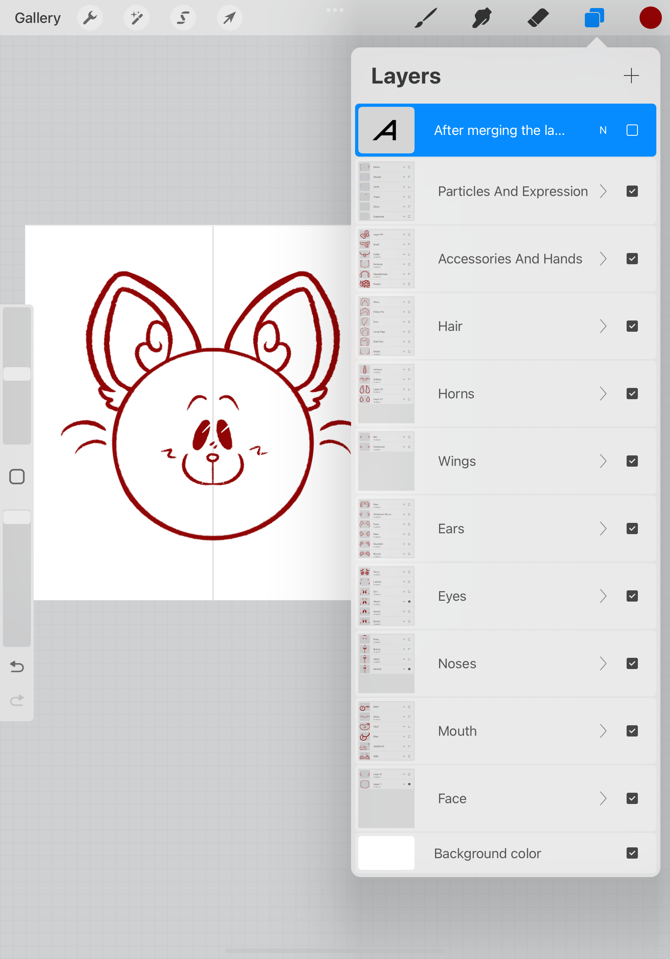This screenshot has height=959, width=670.
Task: Open the Adjustments magic wand menu
Action: pos(137,18)
